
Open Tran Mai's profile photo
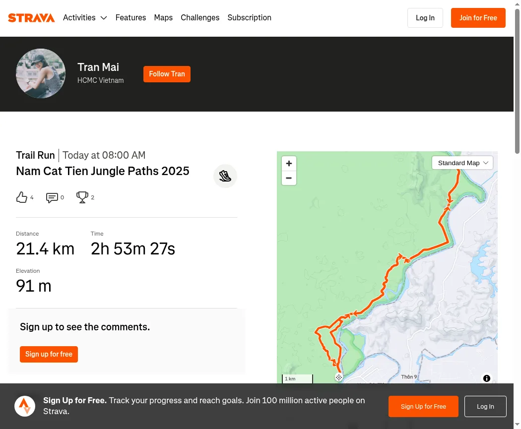tap(41, 73)
